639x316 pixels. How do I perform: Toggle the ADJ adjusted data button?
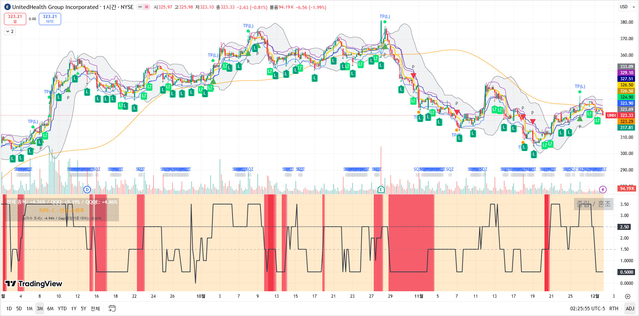tap(630, 308)
